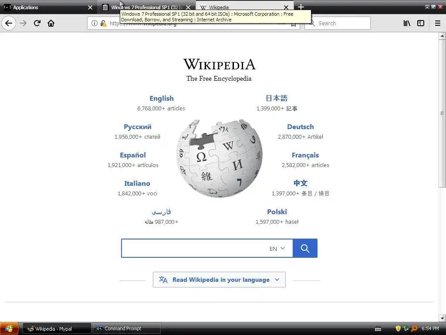Open the Chinese 中文 Wikipedia link
Viewport: 446px width, 335px height.
point(301,183)
